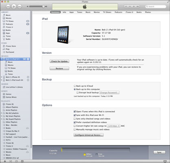The image size is (170, 163).
Task: Expand Bob L's iPod touch 64 device
Action: tap(2, 80)
